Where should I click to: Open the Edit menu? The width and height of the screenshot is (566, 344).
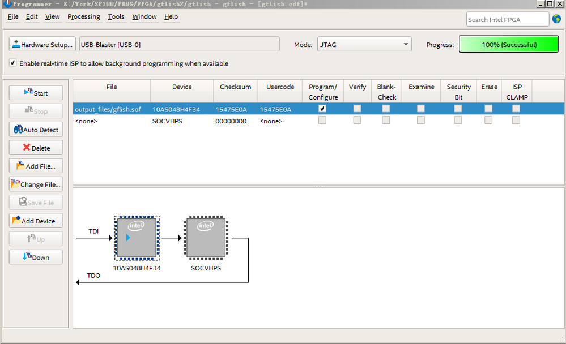pos(32,16)
